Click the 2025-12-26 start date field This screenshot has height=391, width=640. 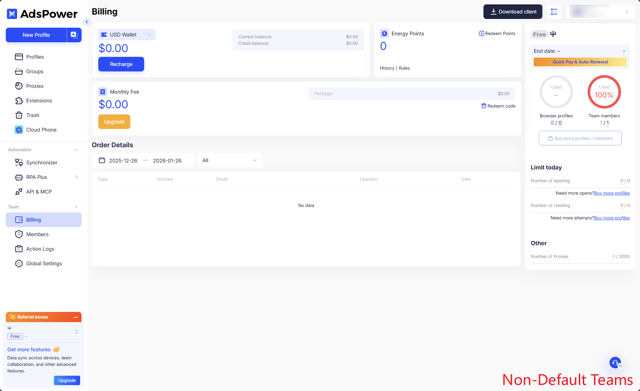click(x=123, y=160)
